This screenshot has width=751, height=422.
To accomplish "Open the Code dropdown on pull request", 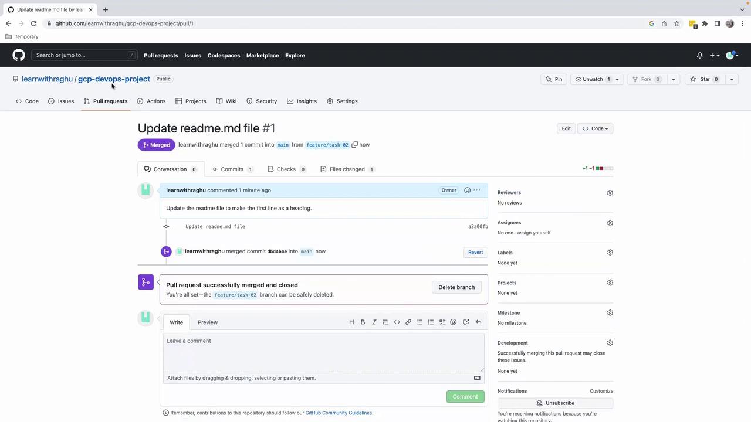I will pos(595,128).
